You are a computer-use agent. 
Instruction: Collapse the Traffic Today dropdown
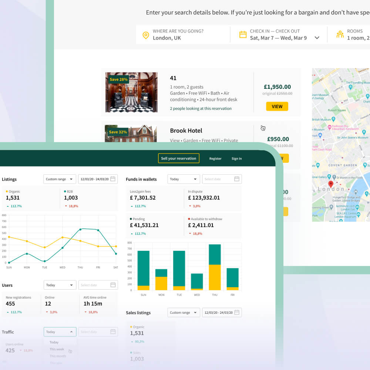coord(60,332)
